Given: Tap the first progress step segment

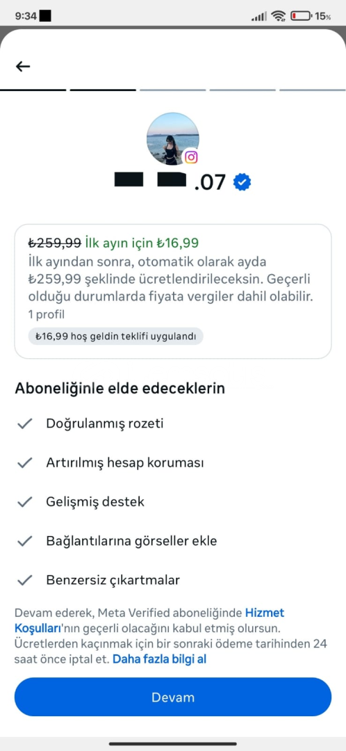Looking at the screenshot, I should pos(33,90).
